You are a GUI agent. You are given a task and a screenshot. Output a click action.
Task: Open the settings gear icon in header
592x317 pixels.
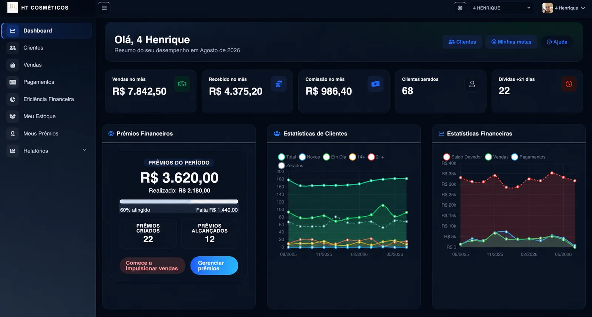[x=460, y=8]
